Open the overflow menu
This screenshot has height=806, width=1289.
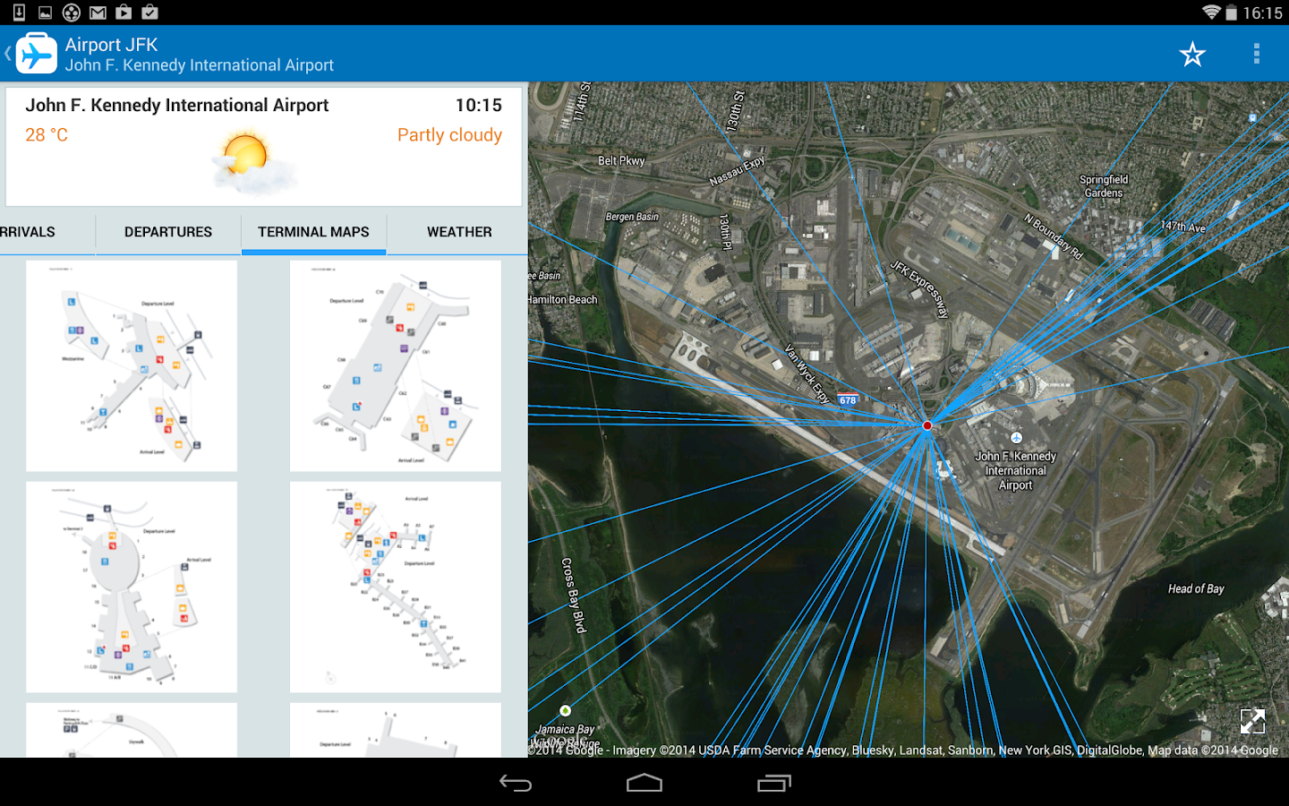pos(1257,54)
